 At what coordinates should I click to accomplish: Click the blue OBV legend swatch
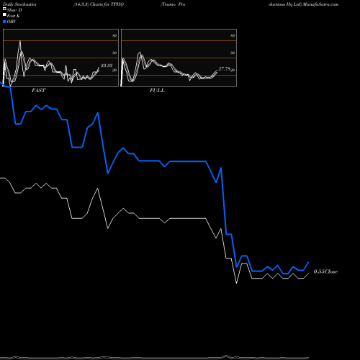coord(4,22)
